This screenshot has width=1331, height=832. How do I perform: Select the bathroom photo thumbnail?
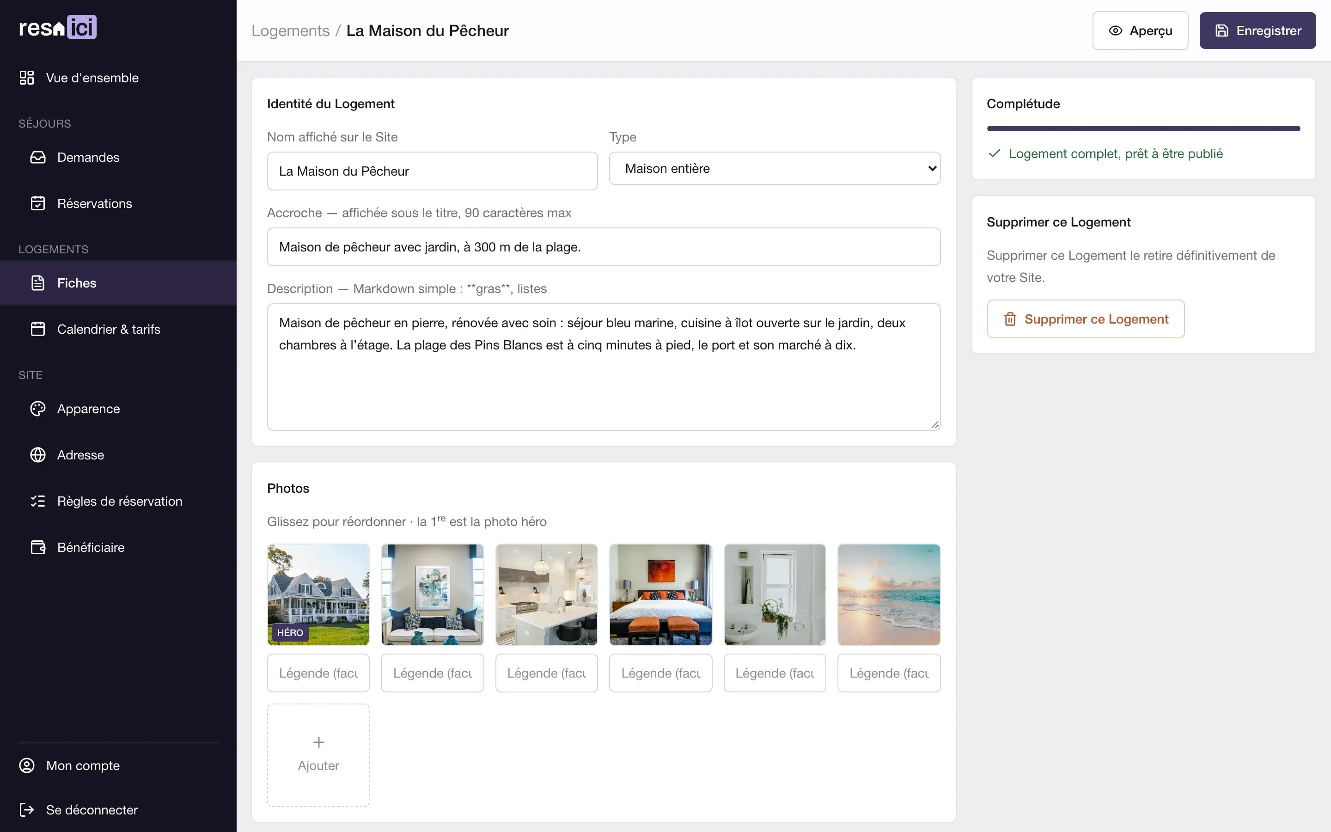click(775, 595)
